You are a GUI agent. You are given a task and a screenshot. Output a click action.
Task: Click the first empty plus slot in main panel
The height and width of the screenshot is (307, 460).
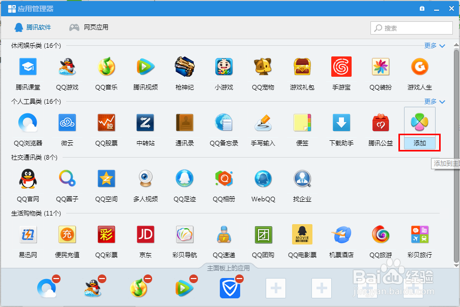tap(276, 288)
